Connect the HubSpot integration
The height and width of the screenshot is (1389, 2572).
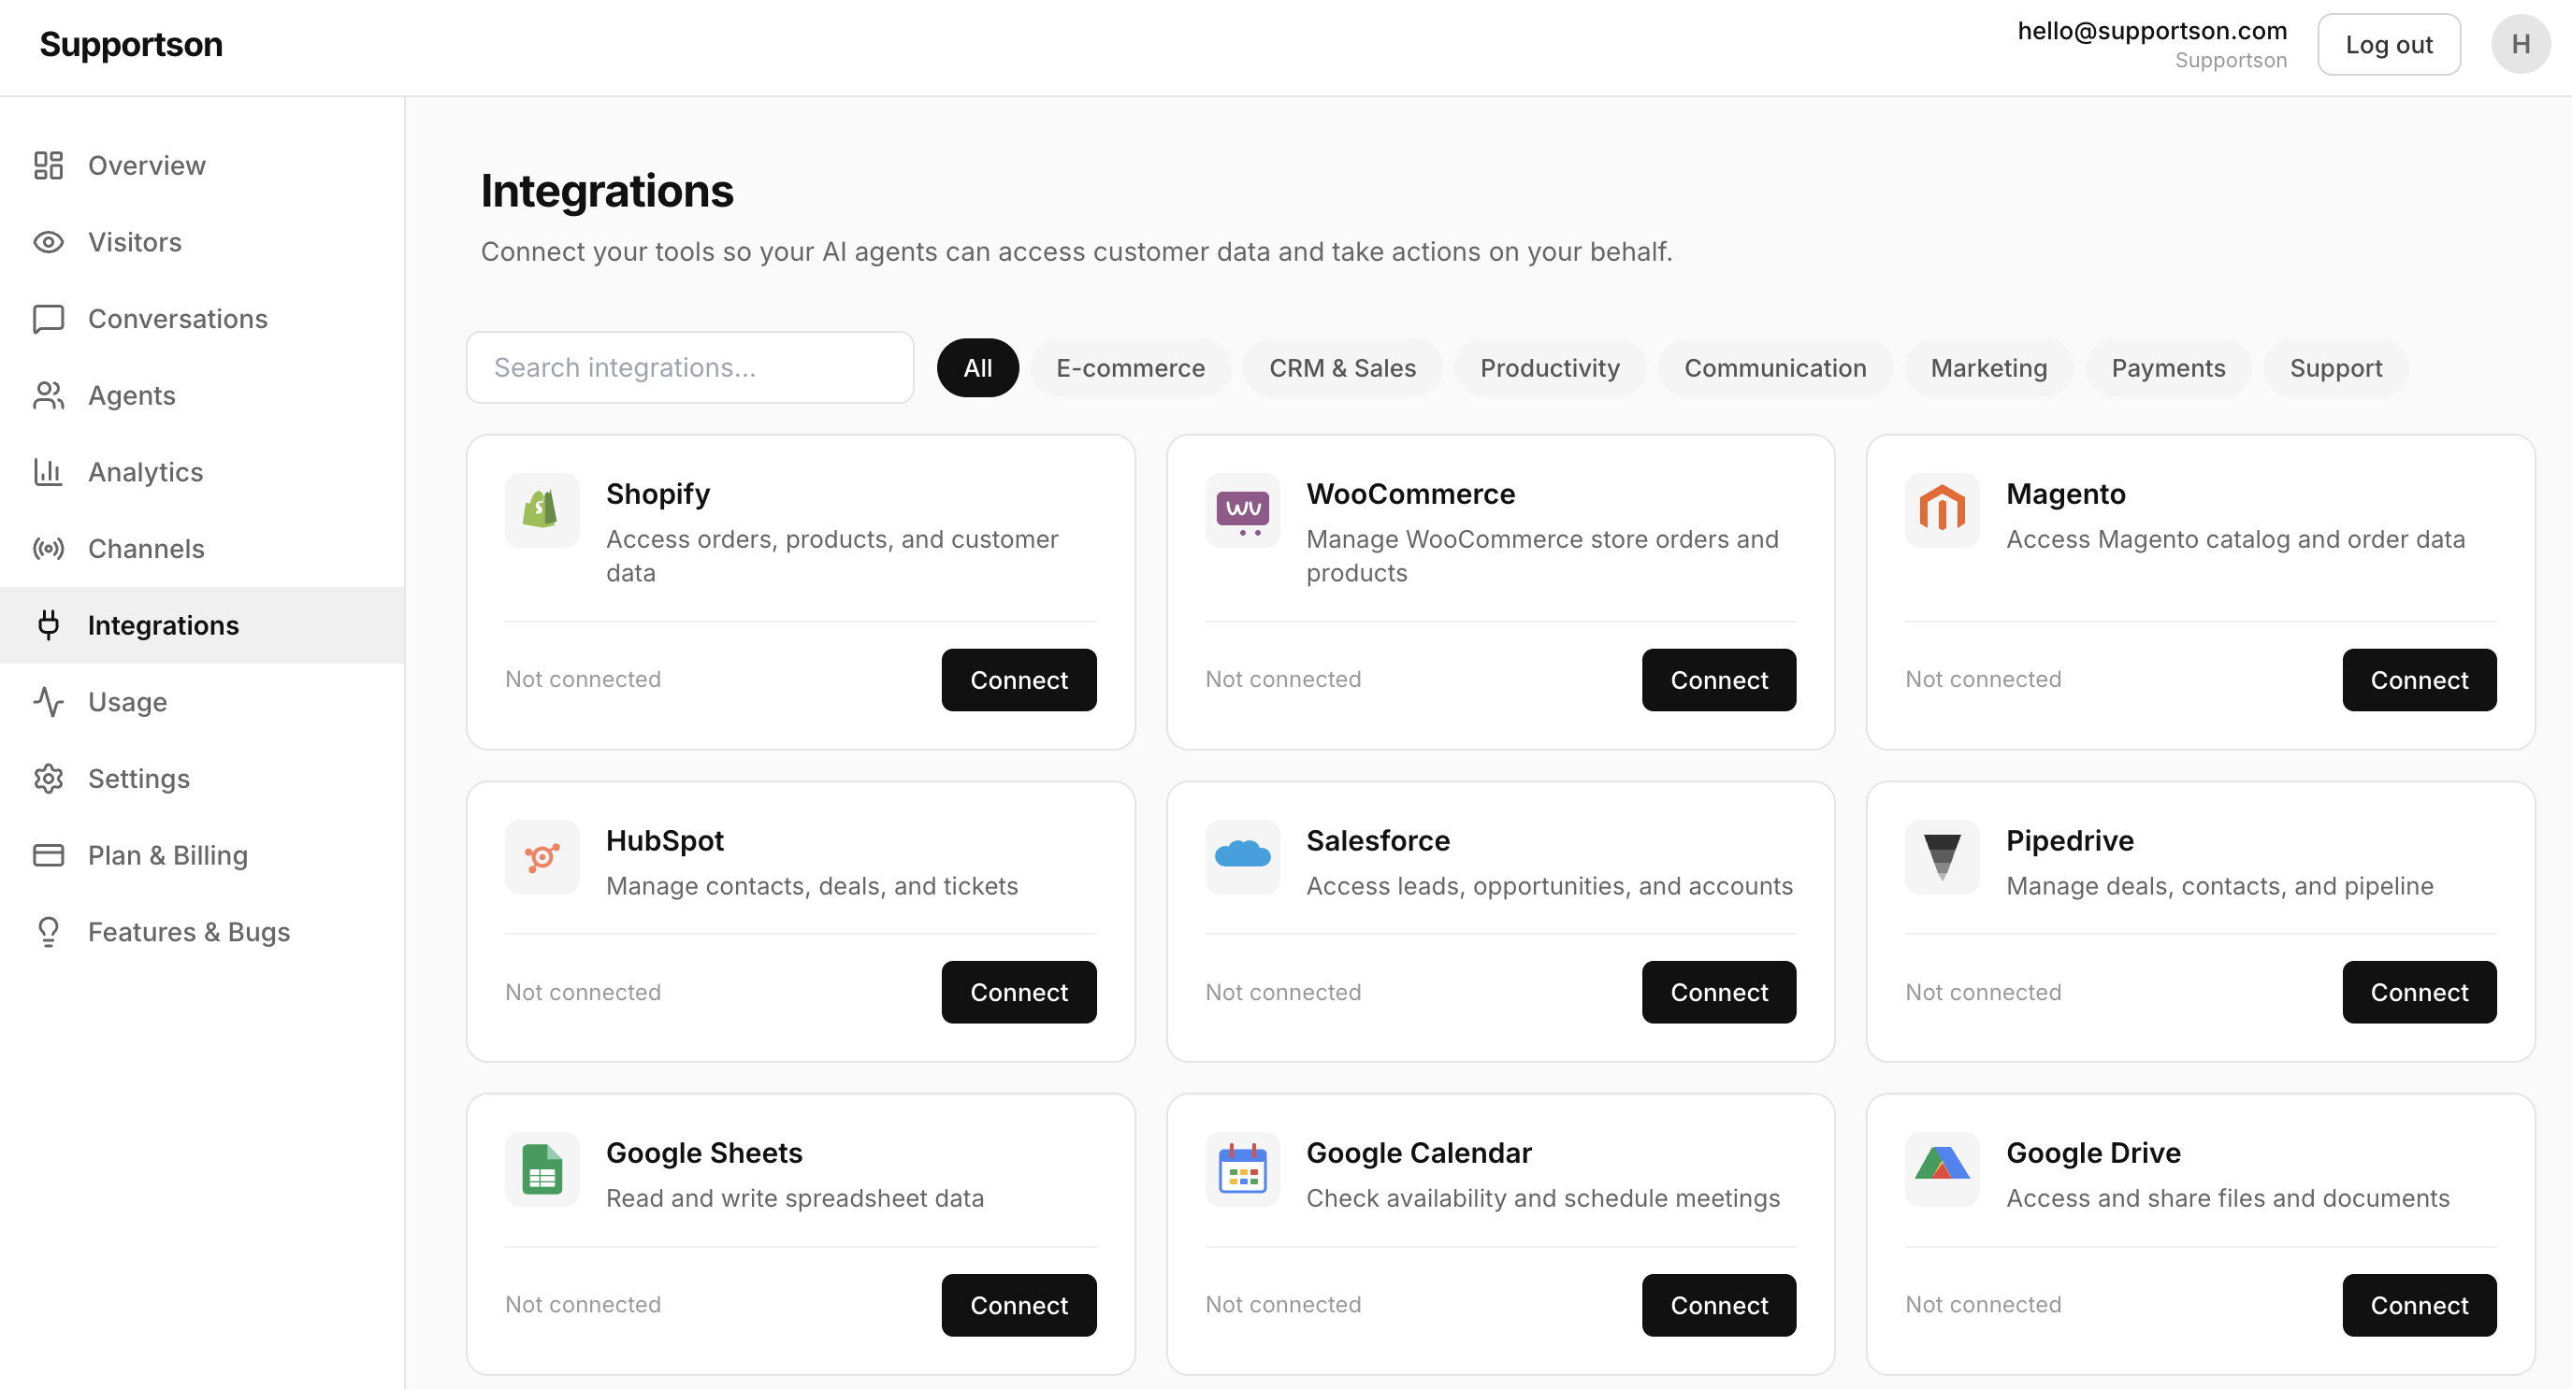[1019, 992]
